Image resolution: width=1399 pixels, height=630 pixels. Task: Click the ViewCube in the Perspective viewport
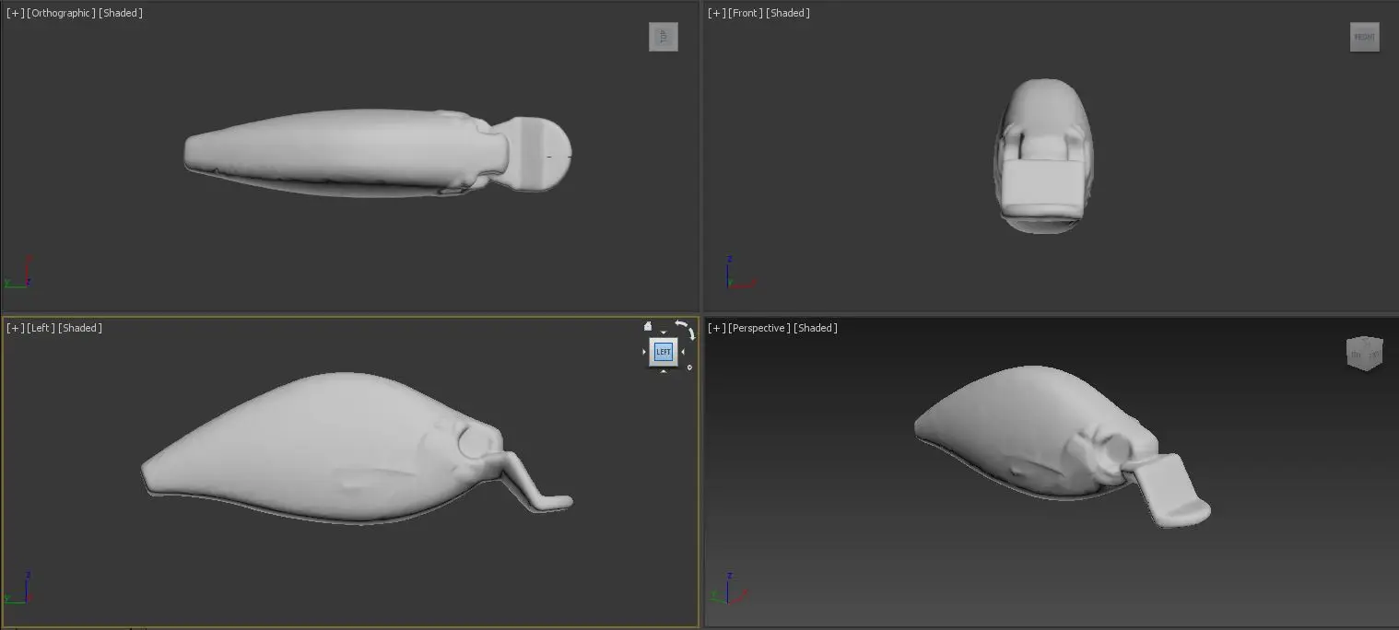[x=1364, y=353]
